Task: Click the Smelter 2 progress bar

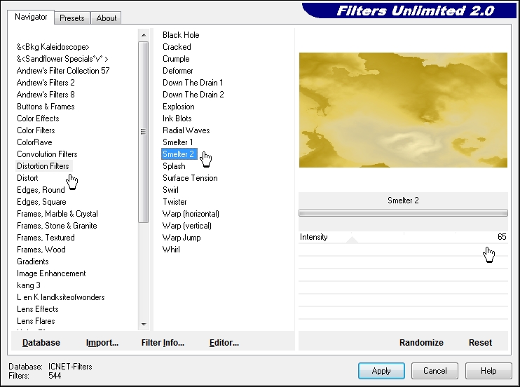Action: point(403,212)
